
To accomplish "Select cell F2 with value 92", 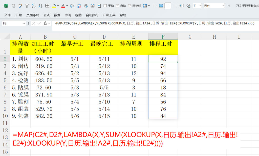I will 163,59.
